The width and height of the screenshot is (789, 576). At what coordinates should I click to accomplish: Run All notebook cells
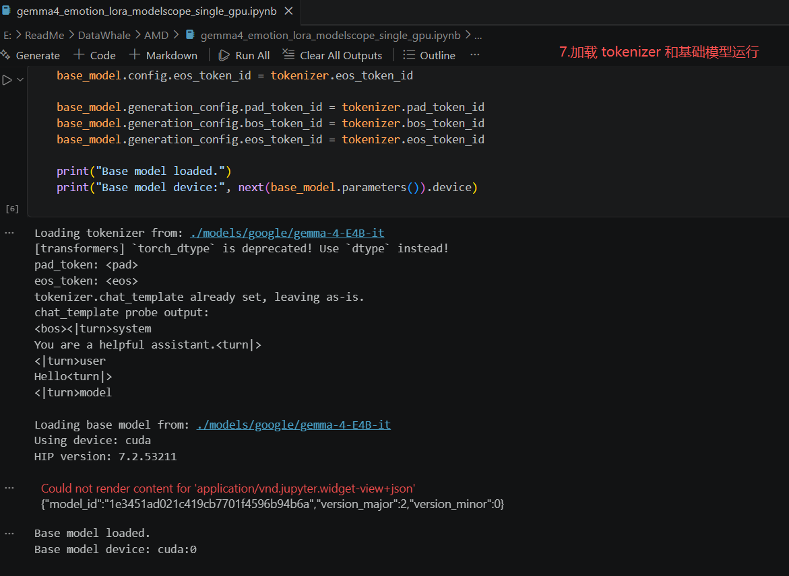pyautogui.click(x=245, y=55)
